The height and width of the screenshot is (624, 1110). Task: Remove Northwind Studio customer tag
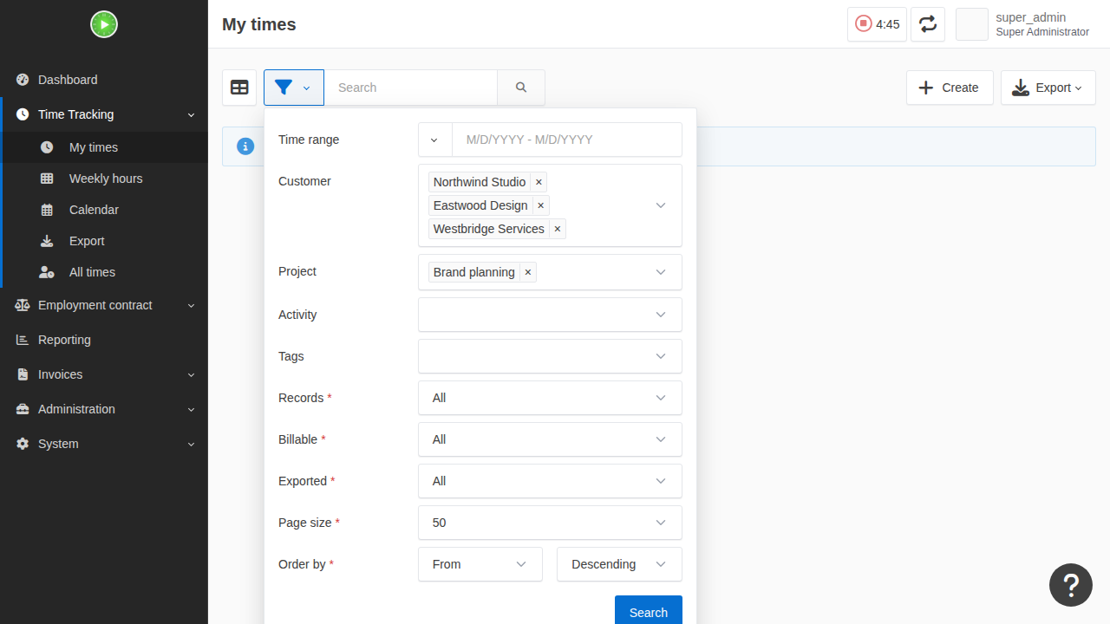(539, 182)
